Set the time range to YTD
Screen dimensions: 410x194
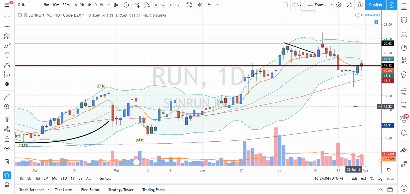point(63,178)
